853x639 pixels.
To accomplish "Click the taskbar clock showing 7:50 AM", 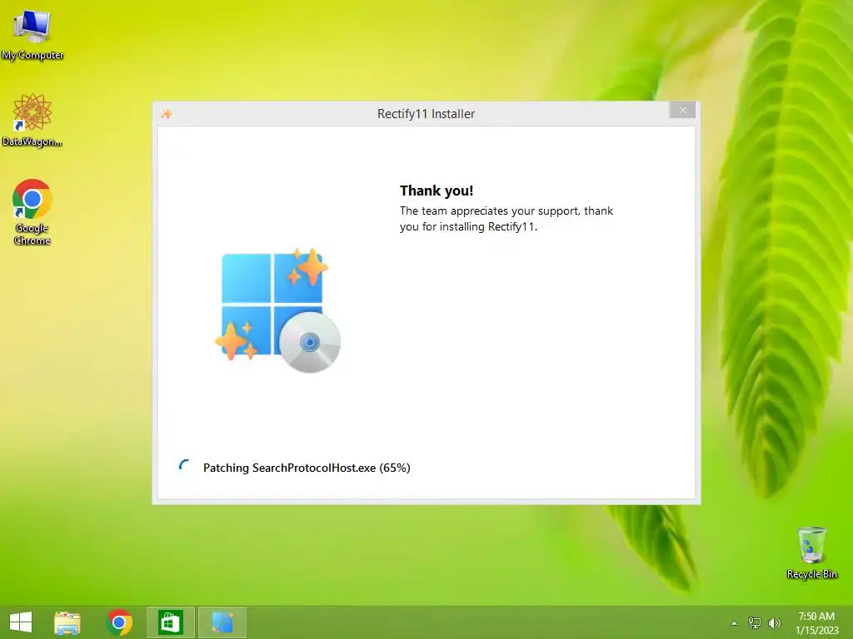I will point(816,622).
